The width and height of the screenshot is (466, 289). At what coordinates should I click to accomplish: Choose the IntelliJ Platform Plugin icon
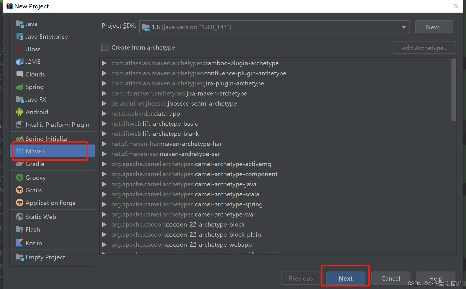pos(20,124)
